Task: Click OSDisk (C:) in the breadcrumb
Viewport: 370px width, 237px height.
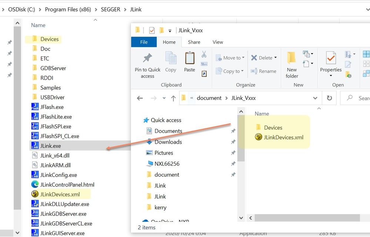Action: point(21,9)
